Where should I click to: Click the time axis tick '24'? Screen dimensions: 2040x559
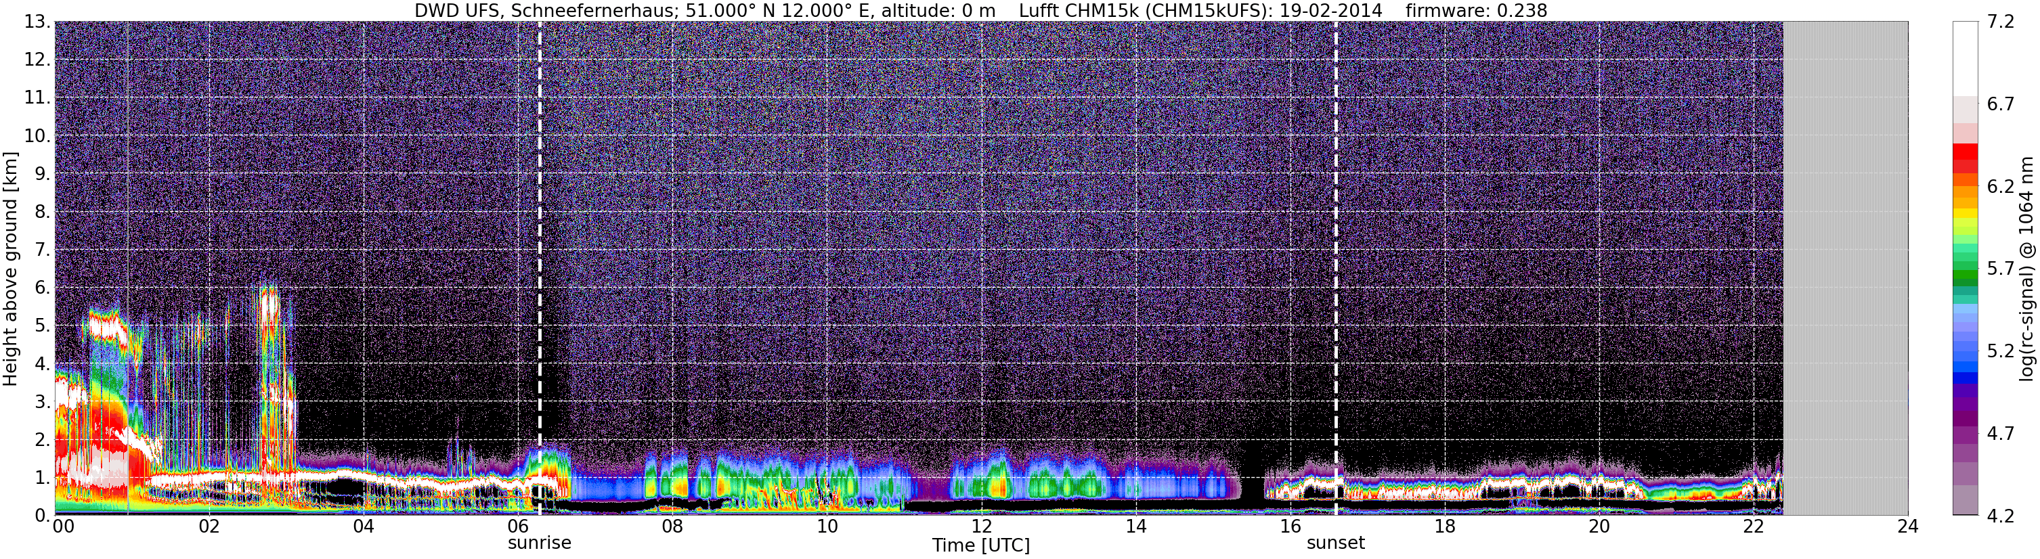pos(1908,527)
